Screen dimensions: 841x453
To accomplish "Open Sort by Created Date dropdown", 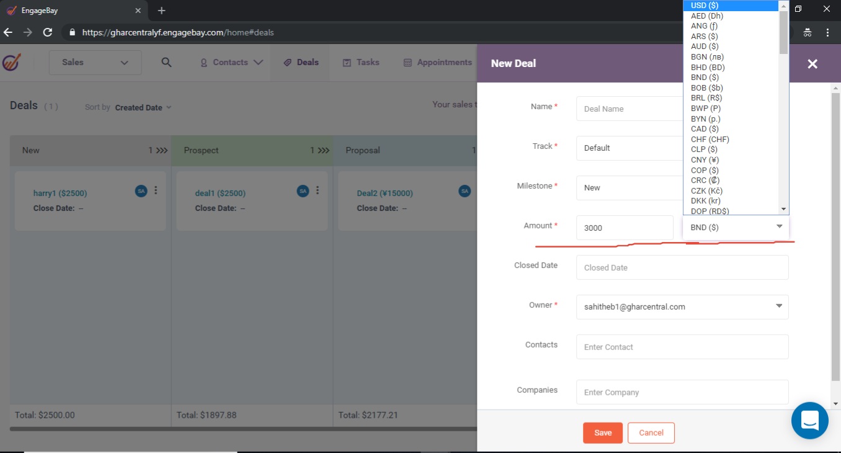I will (143, 107).
